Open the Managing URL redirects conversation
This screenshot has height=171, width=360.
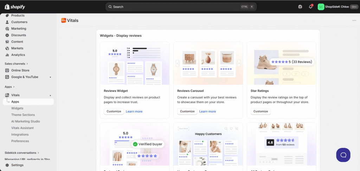27,159
